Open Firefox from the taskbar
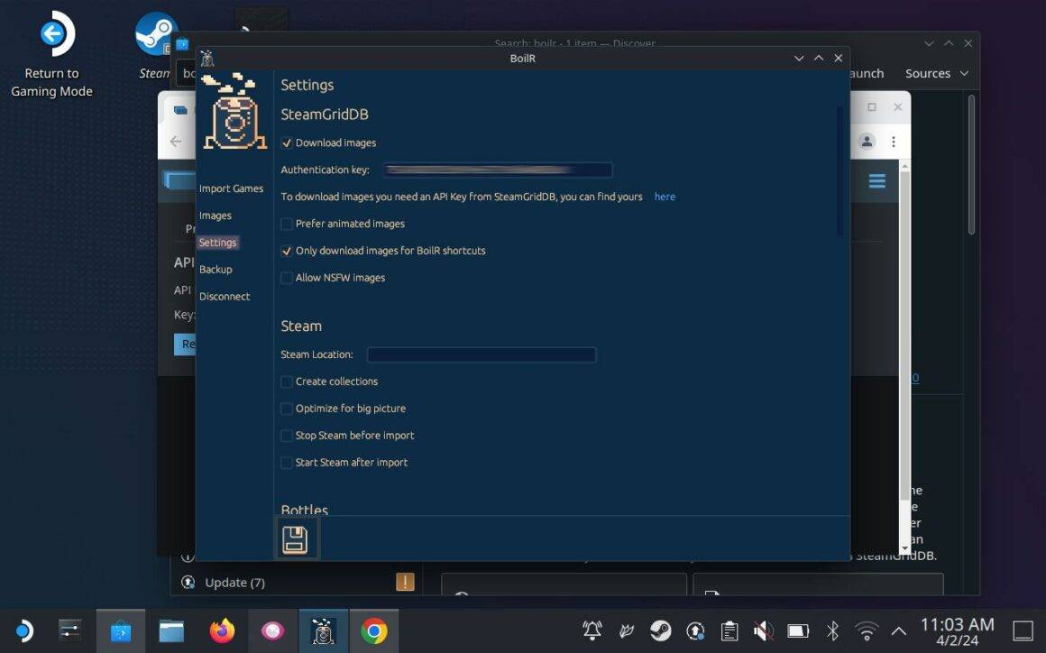1046x653 pixels. (x=222, y=630)
